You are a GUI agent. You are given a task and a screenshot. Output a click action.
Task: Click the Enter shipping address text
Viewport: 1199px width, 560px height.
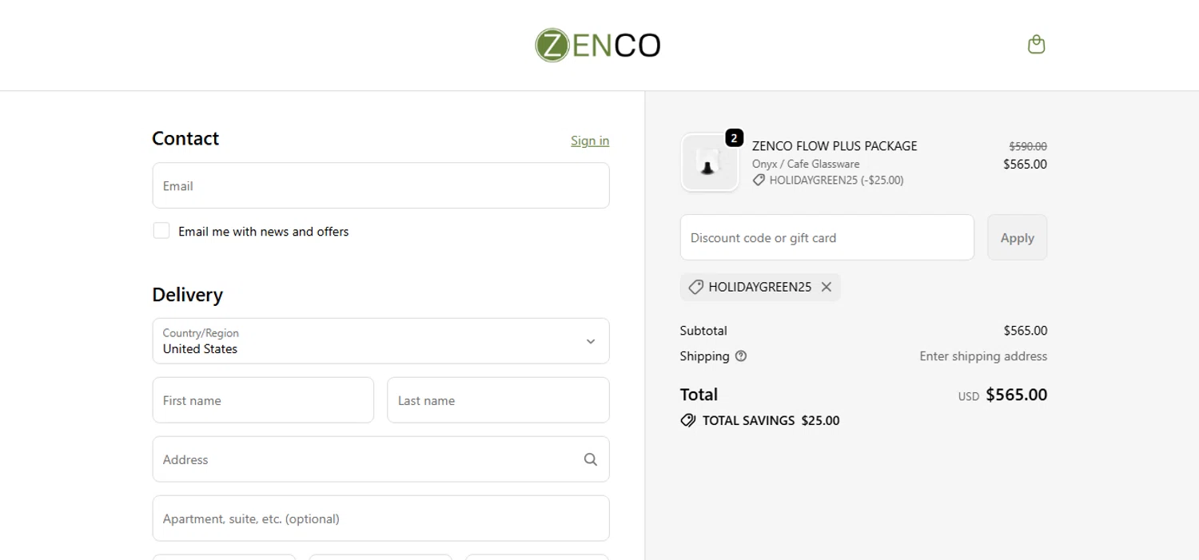983,356
